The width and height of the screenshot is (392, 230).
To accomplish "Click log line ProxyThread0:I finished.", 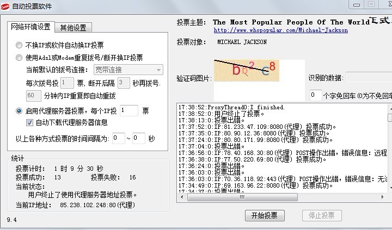I will coord(231,107).
